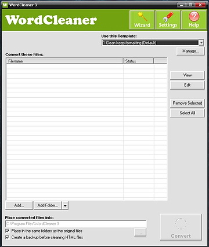
Task: Open the arrow menu beside Add Folder
Action: click(65, 205)
